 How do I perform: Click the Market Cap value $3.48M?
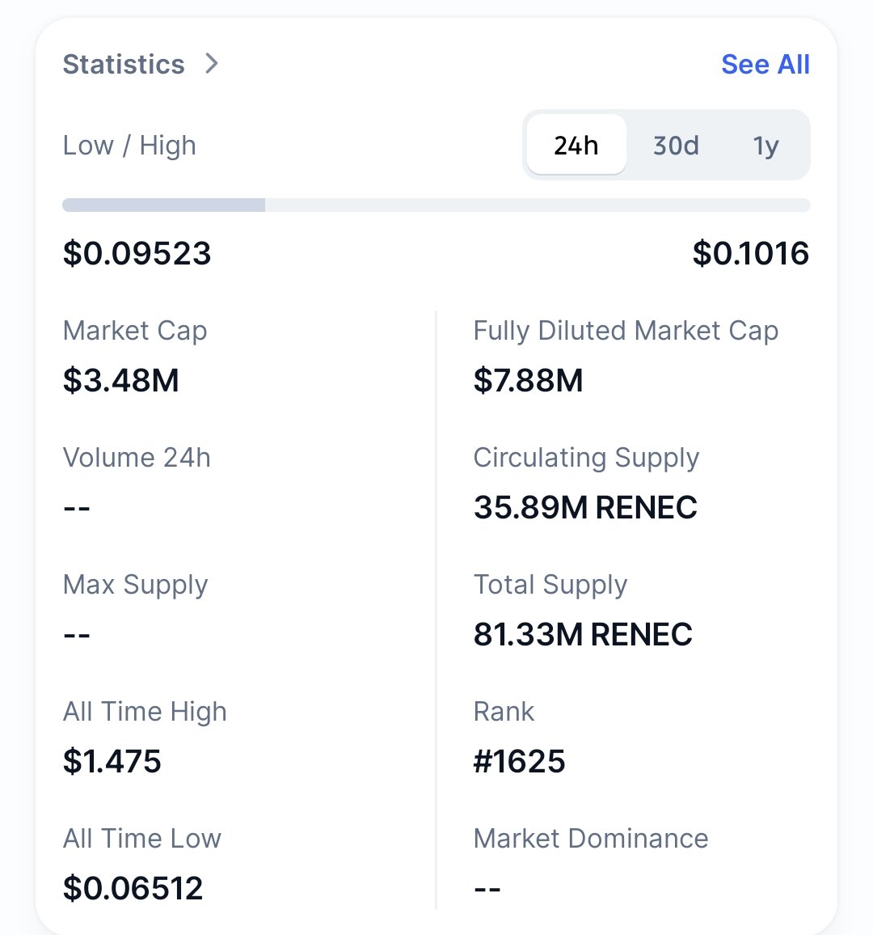(x=121, y=380)
